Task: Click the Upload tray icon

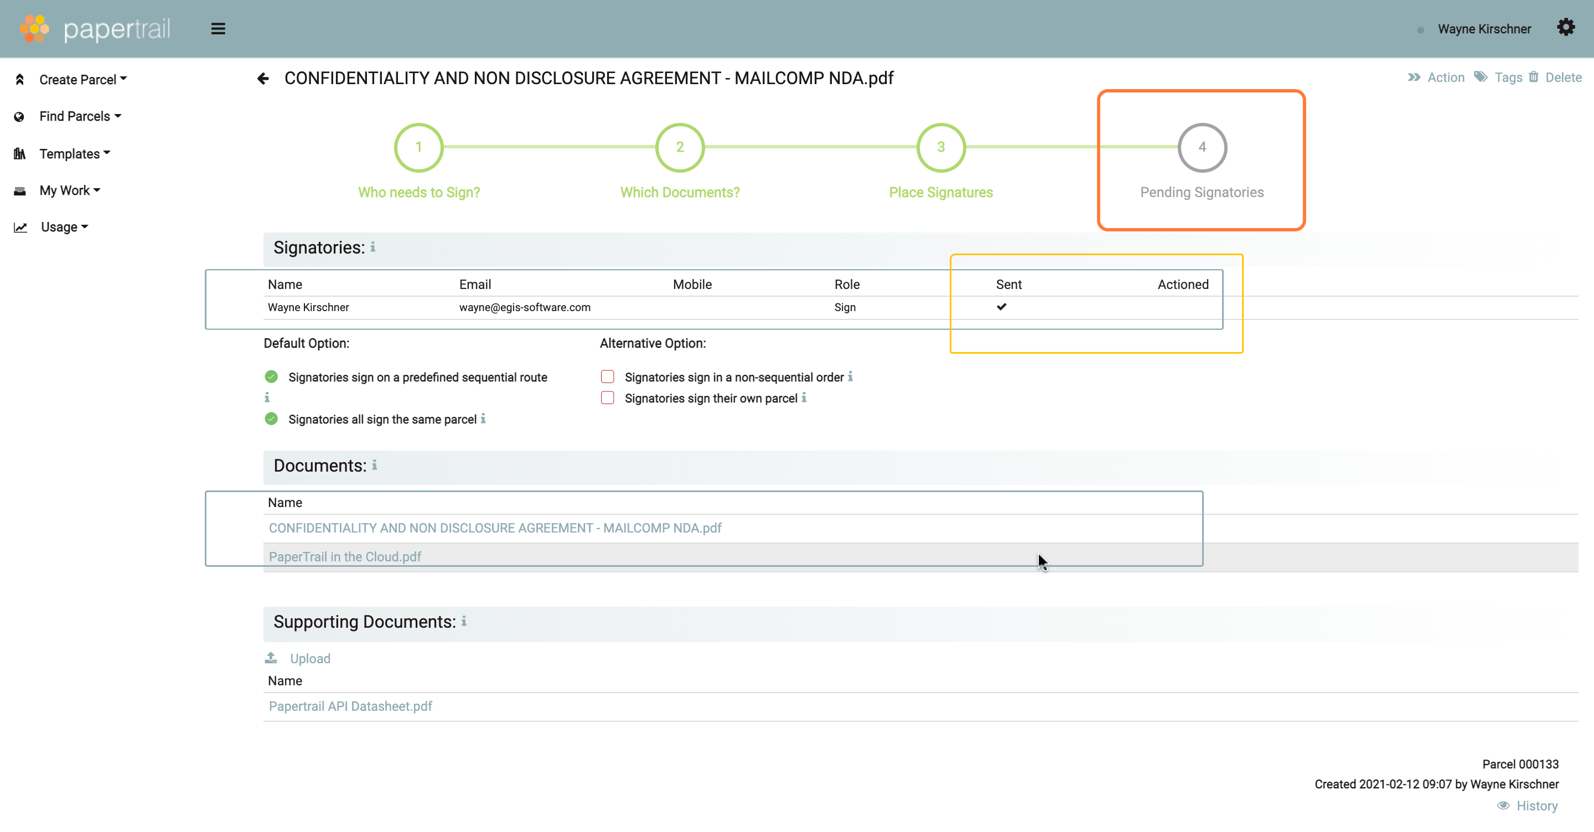Action: [271, 658]
